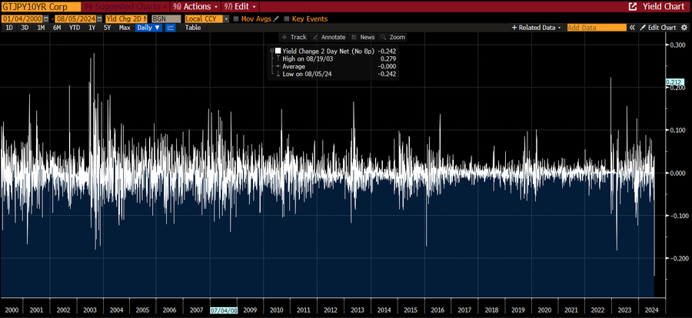
Task: Click GTJPY10YR Corp security field
Action: [41, 7]
